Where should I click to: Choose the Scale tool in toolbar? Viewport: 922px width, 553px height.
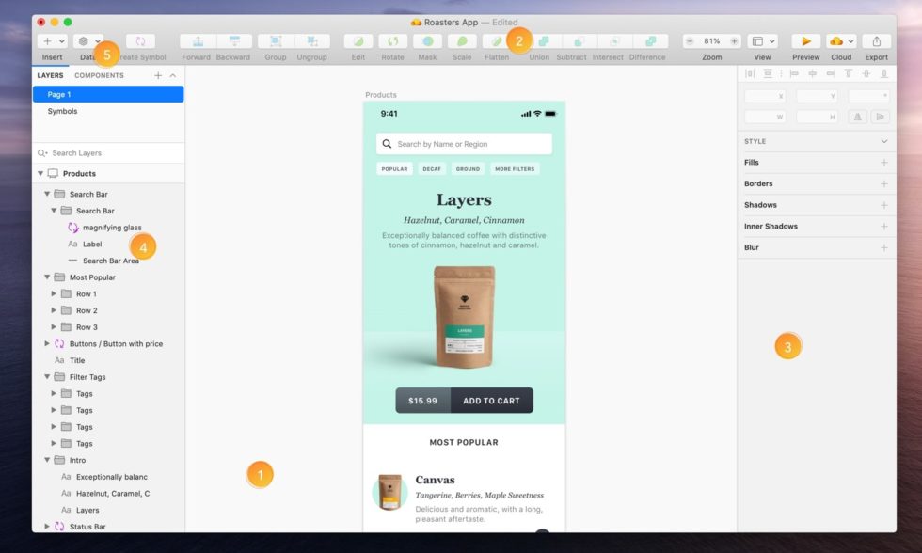point(462,41)
